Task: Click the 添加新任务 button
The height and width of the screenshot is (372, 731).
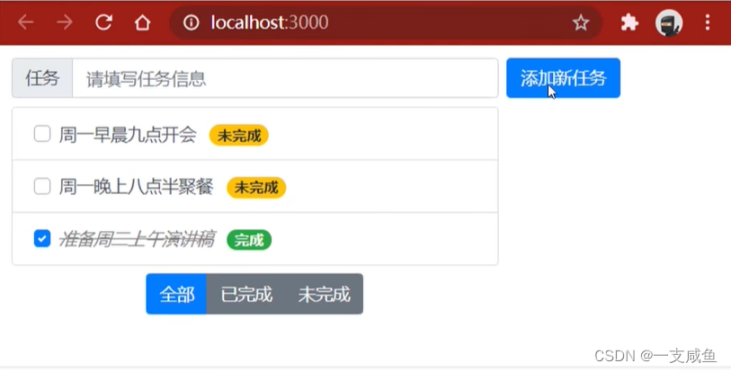Action: 563,78
